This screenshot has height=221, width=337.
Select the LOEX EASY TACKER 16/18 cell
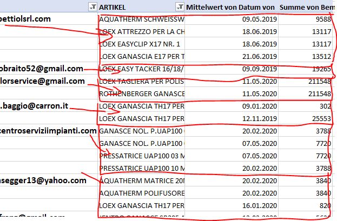coord(142,69)
